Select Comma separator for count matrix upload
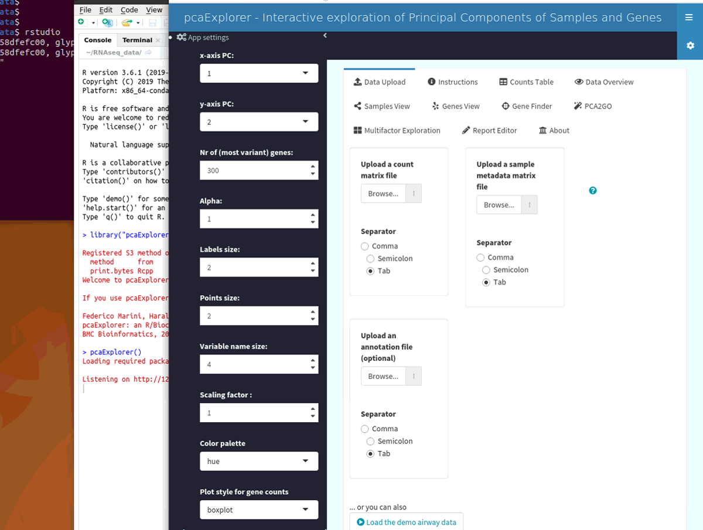This screenshot has height=530, width=703. click(x=364, y=246)
